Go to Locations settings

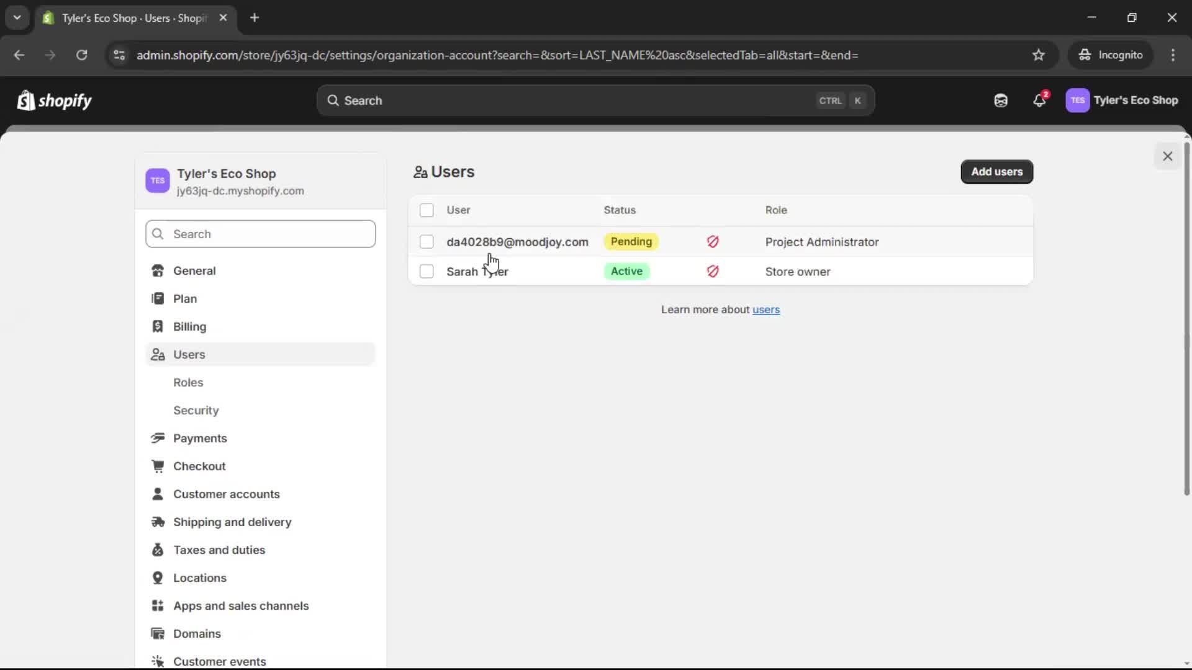pos(199,578)
